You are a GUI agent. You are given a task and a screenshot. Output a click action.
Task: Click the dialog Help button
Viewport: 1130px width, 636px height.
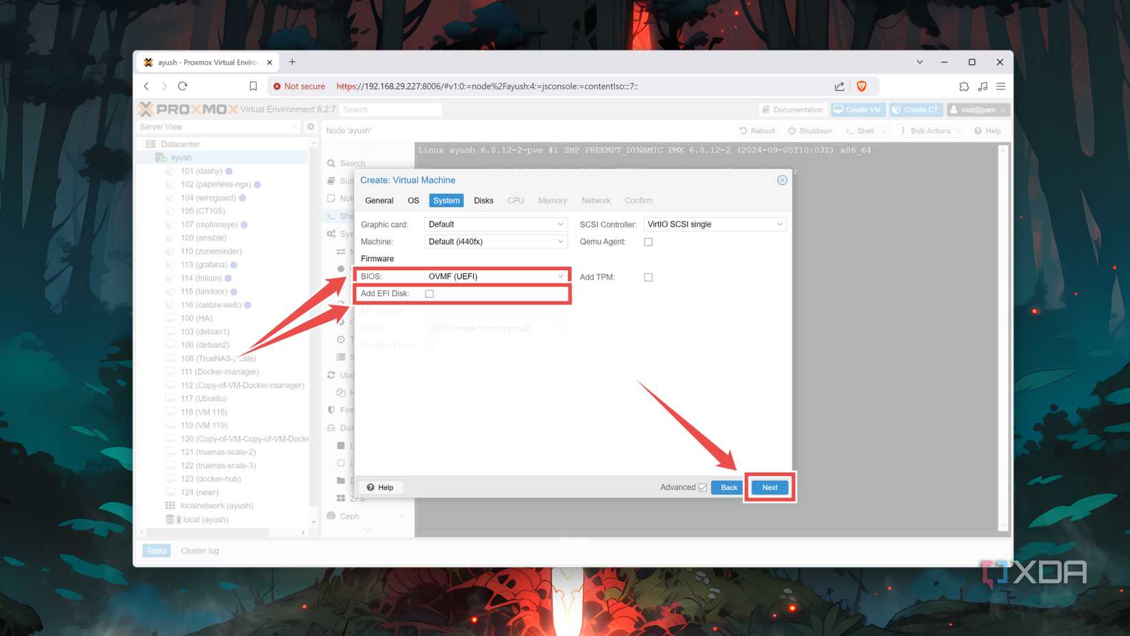coord(380,487)
